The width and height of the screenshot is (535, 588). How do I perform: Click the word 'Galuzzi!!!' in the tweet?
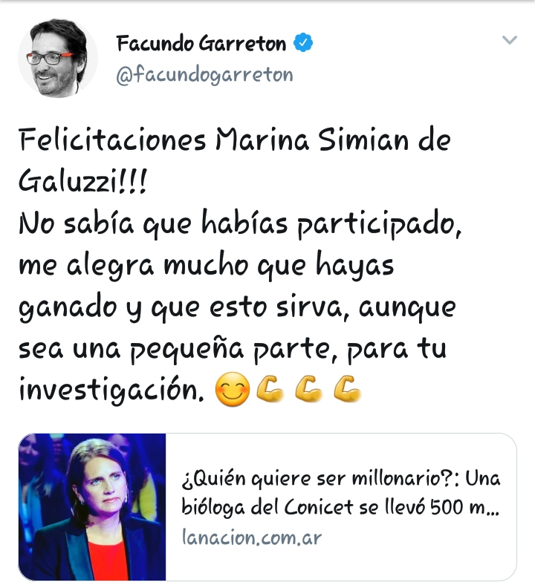pos(82,181)
